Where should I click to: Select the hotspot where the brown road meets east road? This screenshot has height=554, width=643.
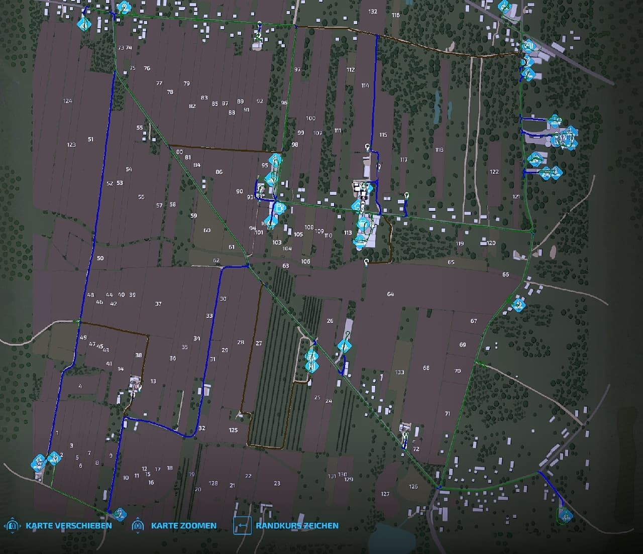tap(527, 47)
